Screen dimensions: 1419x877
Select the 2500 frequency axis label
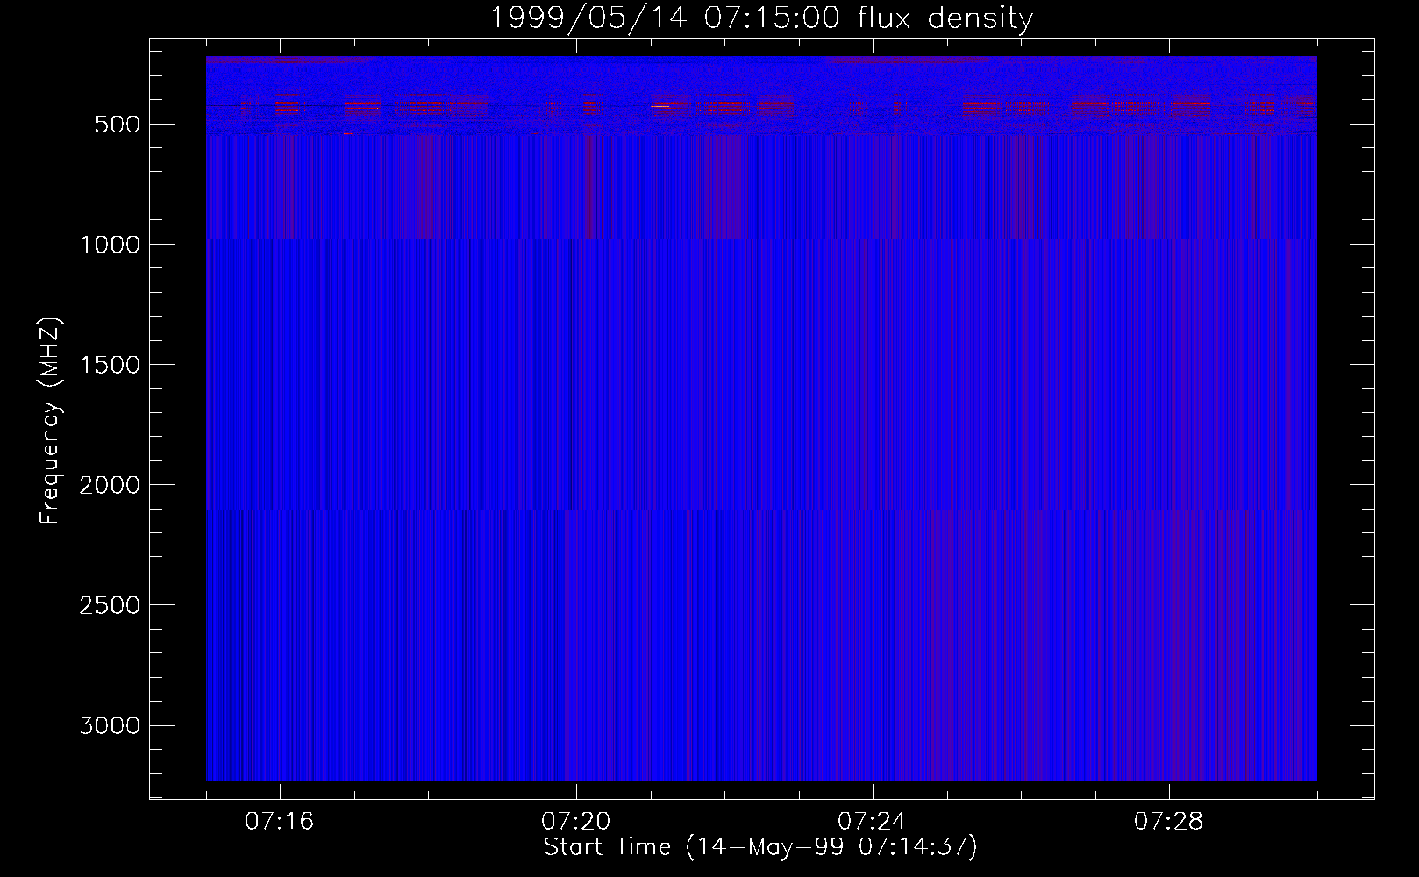click(110, 605)
